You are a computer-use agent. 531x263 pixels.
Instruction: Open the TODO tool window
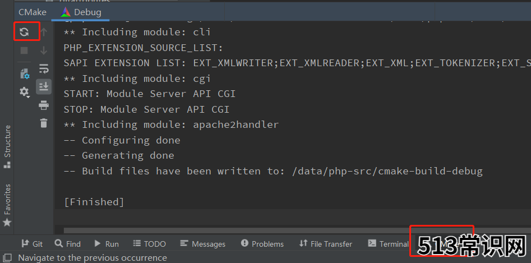tap(149, 244)
